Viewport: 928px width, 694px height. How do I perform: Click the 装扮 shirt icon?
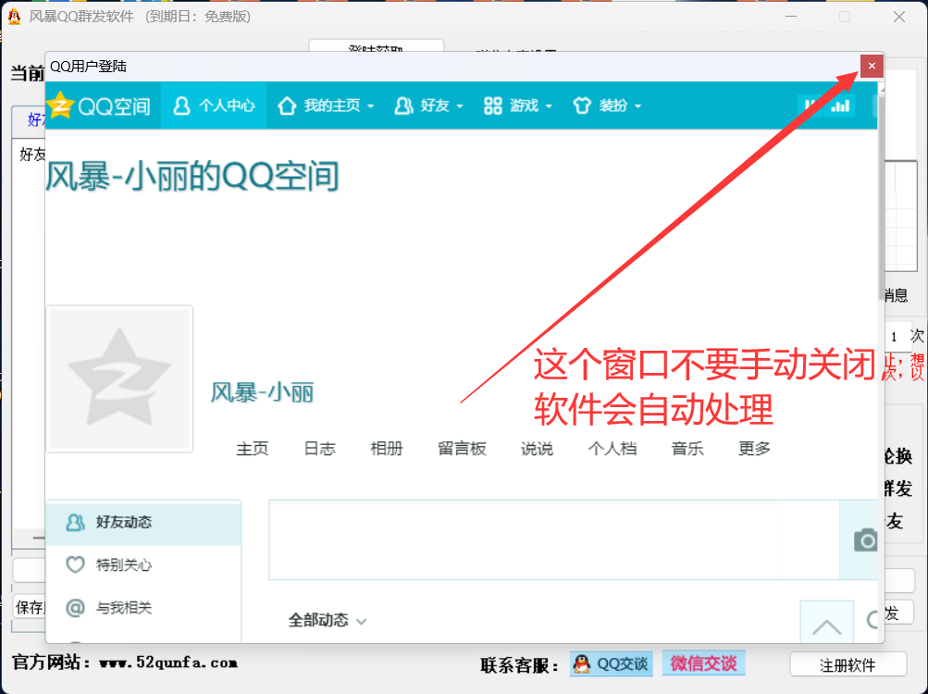pyautogui.click(x=582, y=105)
